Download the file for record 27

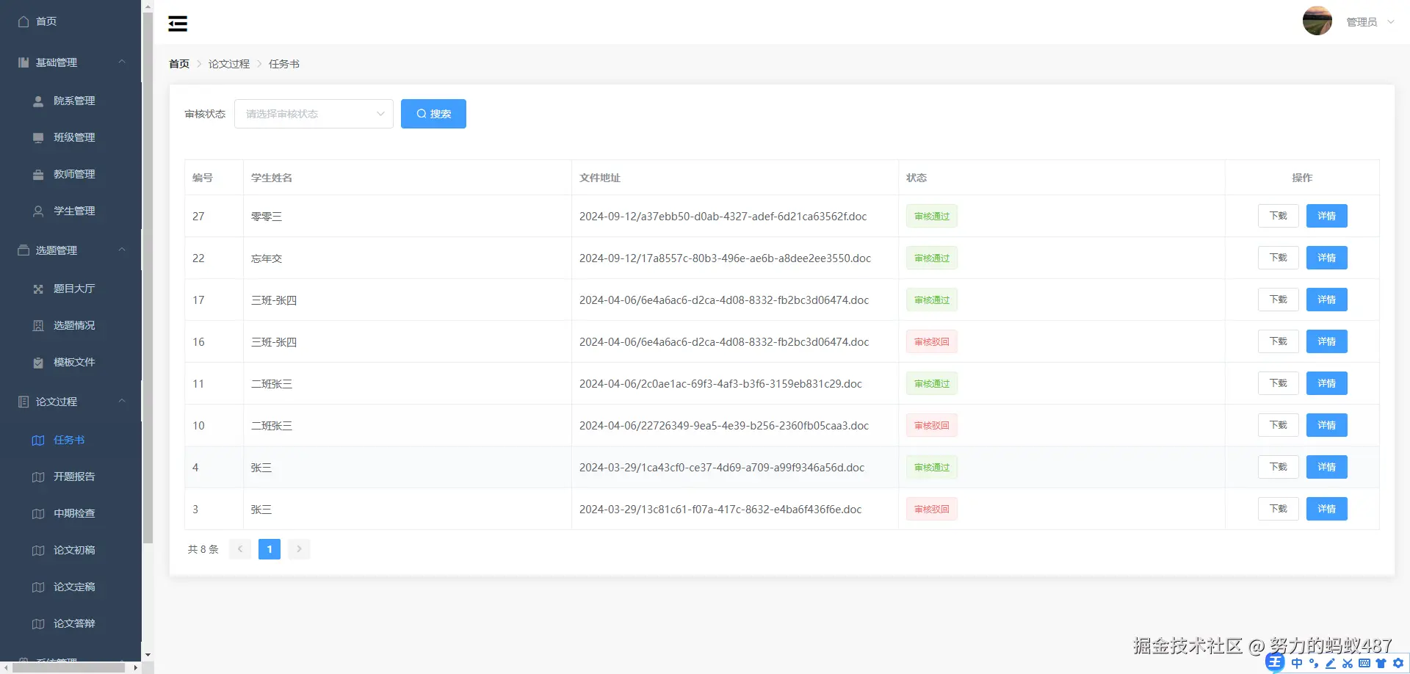click(x=1279, y=216)
